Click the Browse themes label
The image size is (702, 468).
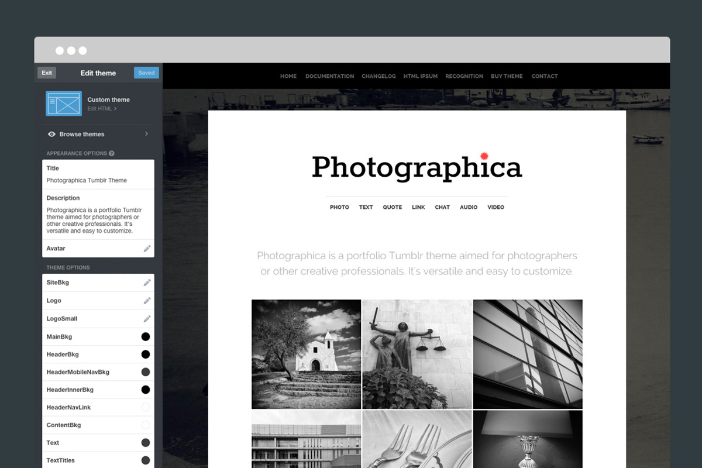[82, 134]
